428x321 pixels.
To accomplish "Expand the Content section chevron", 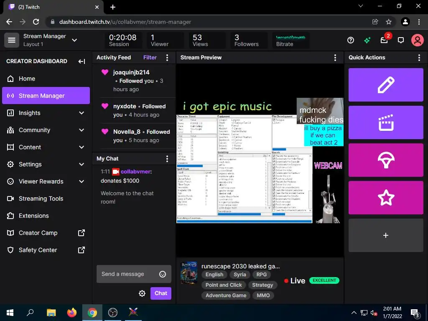I will (x=82, y=147).
